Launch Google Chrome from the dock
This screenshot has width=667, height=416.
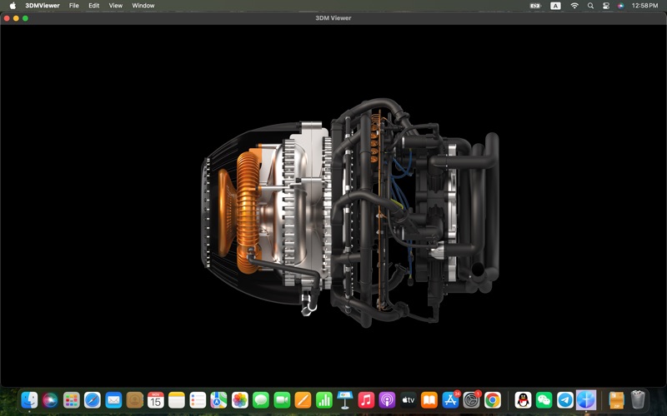pyautogui.click(x=493, y=400)
